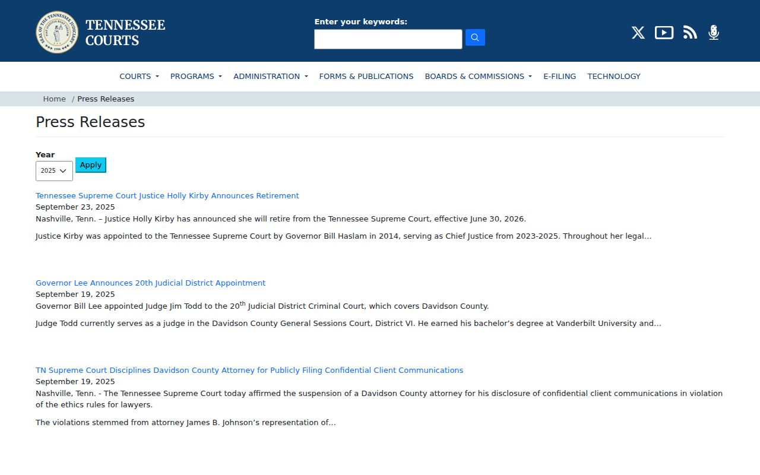760x475 pixels.
Task: Expand the Courts menu
Action: coord(139,76)
